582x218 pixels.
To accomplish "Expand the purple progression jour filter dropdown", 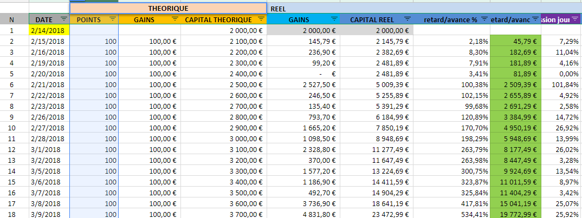I will (x=575, y=19).
